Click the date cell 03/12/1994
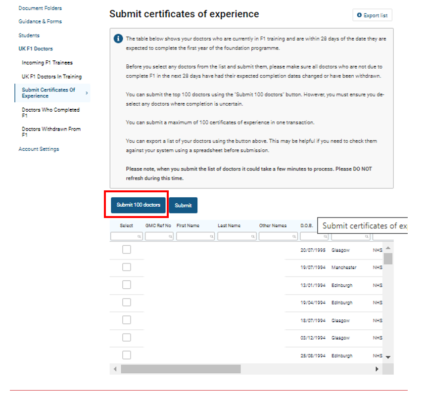The width and height of the screenshot is (427, 397). (x=313, y=338)
